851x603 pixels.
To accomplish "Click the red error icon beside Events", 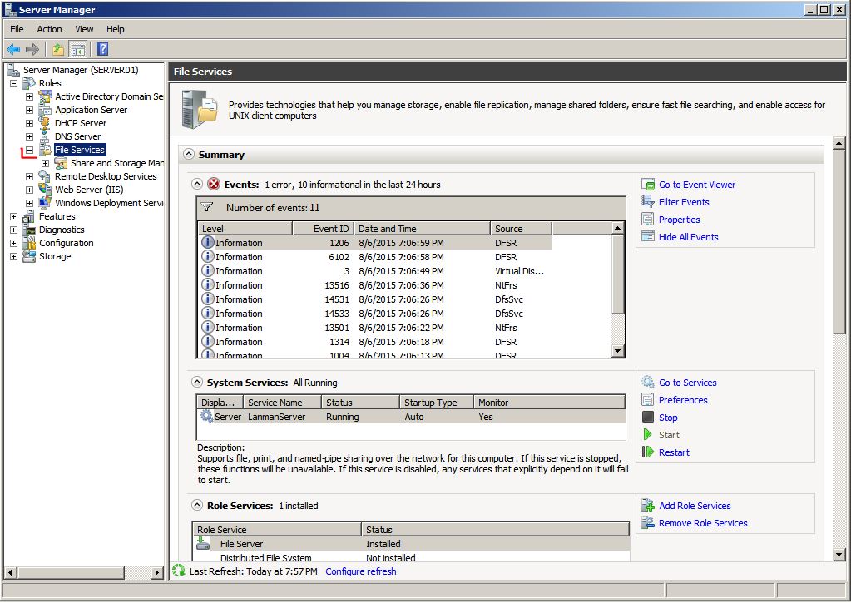I will (x=214, y=184).
